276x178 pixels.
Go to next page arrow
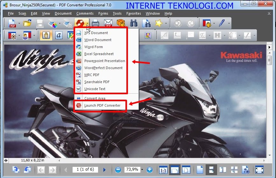pyautogui.click(x=104, y=170)
